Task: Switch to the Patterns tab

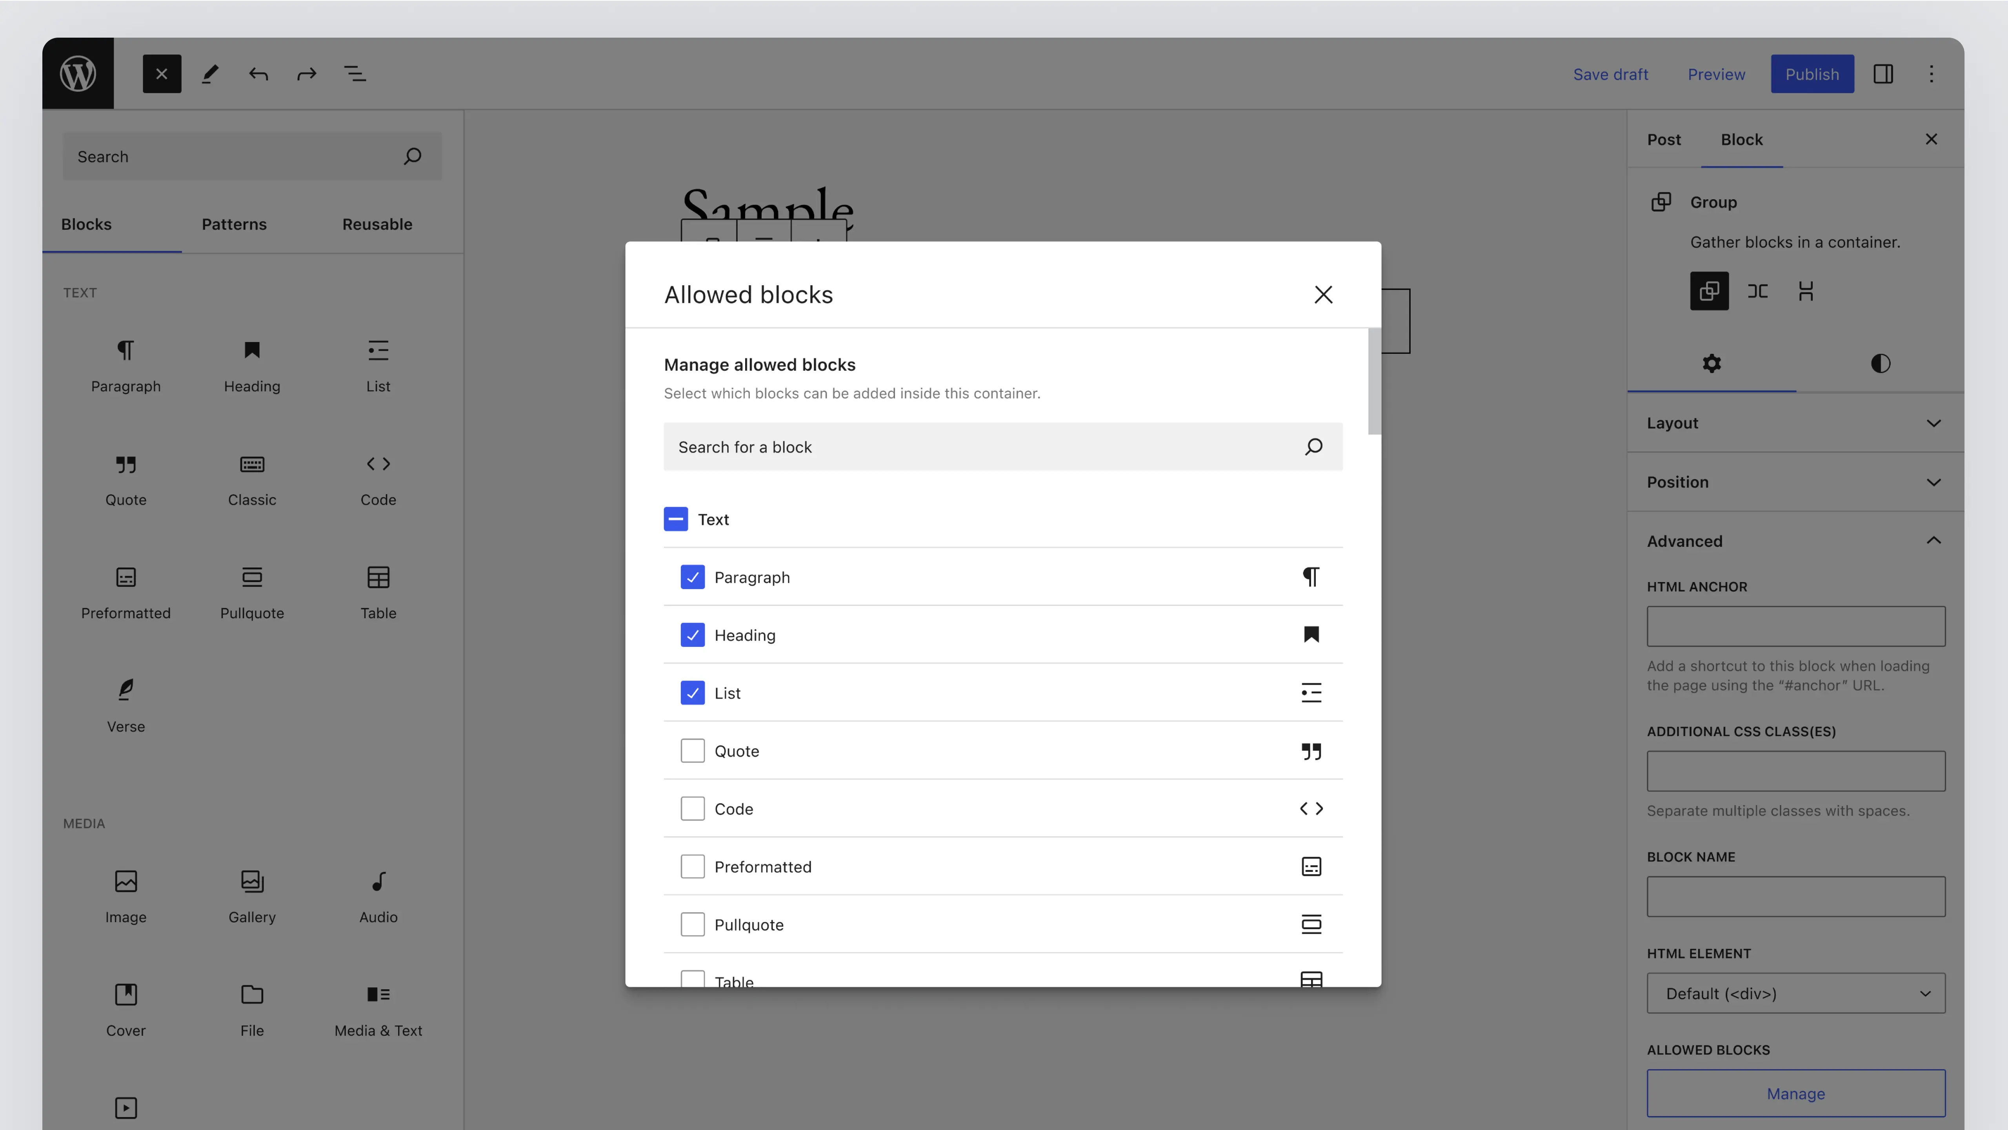Action: pos(234,224)
